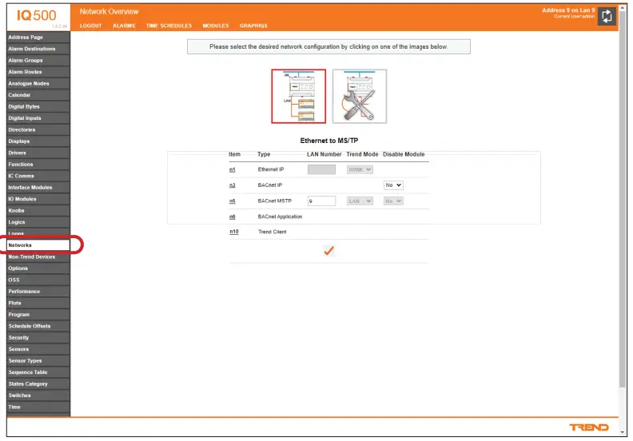The height and width of the screenshot is (441, 633).
Task: Open Non-Trend Devices in the sidebar
Action: click(38, 257)
